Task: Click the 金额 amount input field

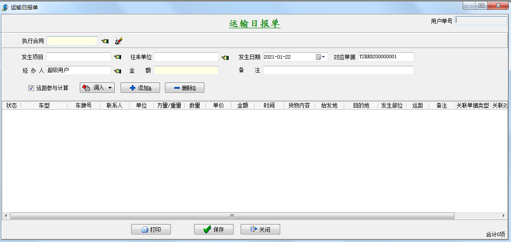Action: [186, 71]
